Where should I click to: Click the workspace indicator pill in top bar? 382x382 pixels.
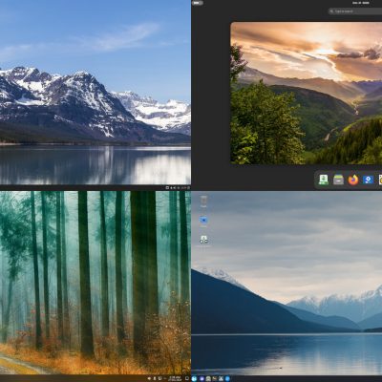click(198, 3)
